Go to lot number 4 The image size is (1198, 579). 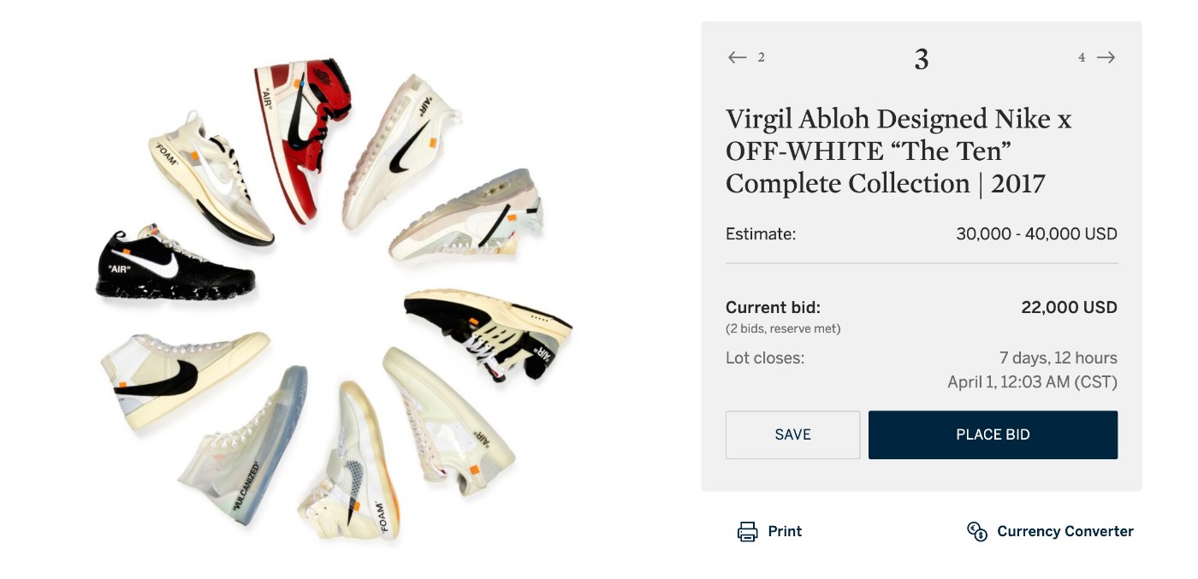coord(1082,57)
